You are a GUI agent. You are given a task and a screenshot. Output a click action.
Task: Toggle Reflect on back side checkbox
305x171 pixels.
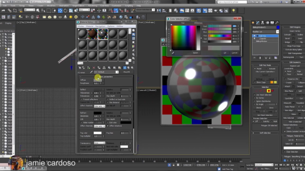108,99
